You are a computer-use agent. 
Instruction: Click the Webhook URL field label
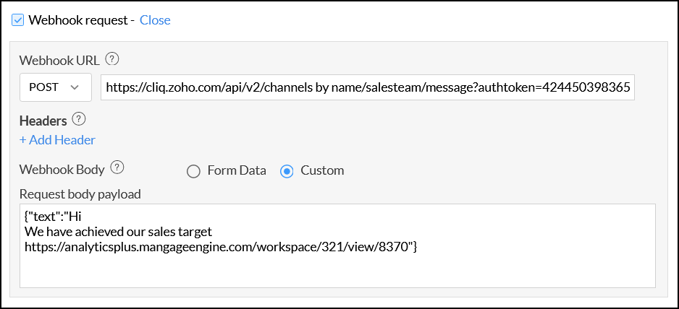click(60, 61)
